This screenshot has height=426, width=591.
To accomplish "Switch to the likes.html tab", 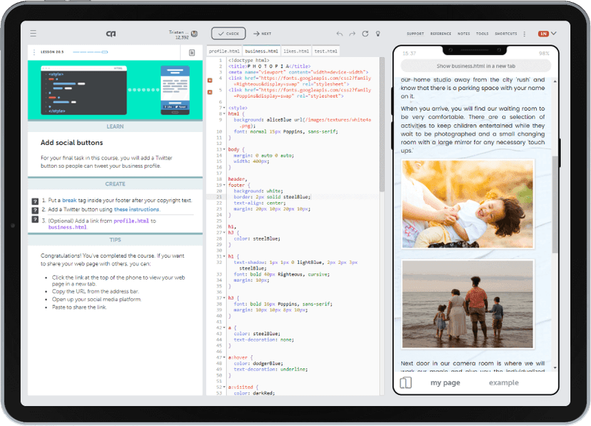I will [x=296, y=51].
